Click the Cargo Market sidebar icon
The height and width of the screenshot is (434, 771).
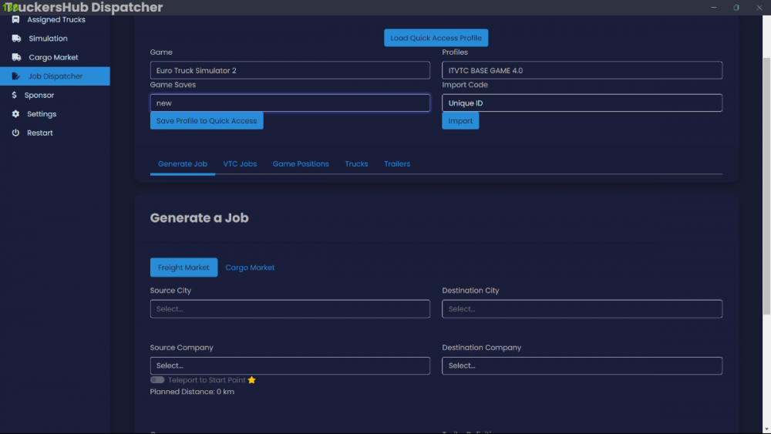point(15,57)
